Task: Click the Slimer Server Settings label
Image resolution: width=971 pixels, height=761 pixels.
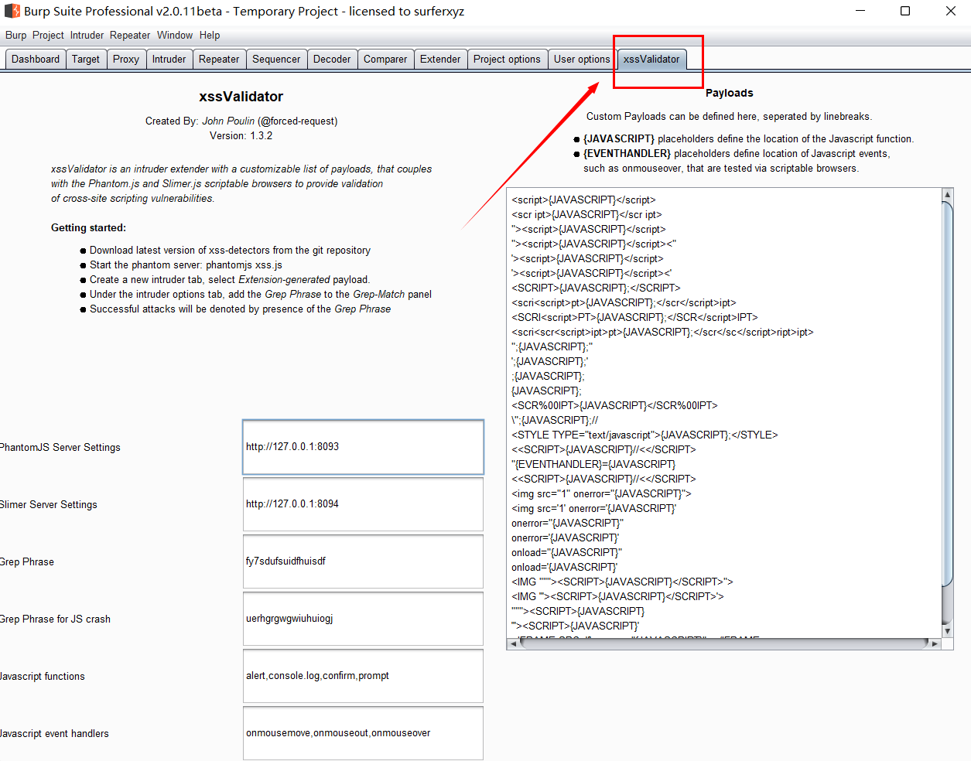Action: pos(48,504)
